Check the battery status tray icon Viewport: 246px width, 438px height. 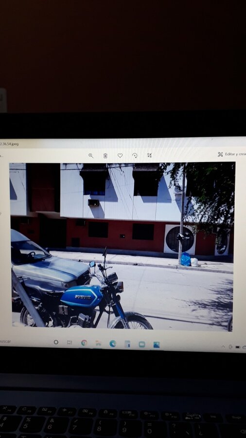point(238,347)
